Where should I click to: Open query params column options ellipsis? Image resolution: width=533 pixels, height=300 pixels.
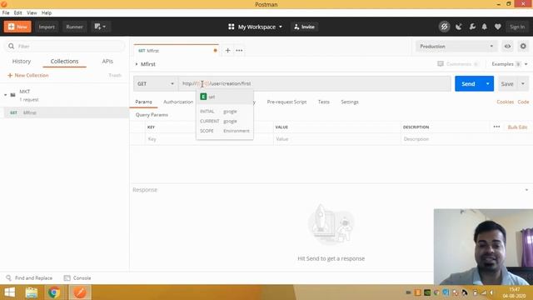click(x=496, y=127)
